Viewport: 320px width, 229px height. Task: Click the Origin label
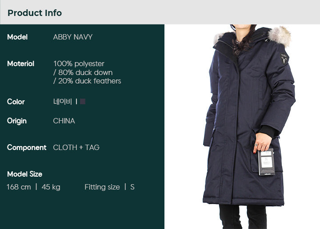17,121
